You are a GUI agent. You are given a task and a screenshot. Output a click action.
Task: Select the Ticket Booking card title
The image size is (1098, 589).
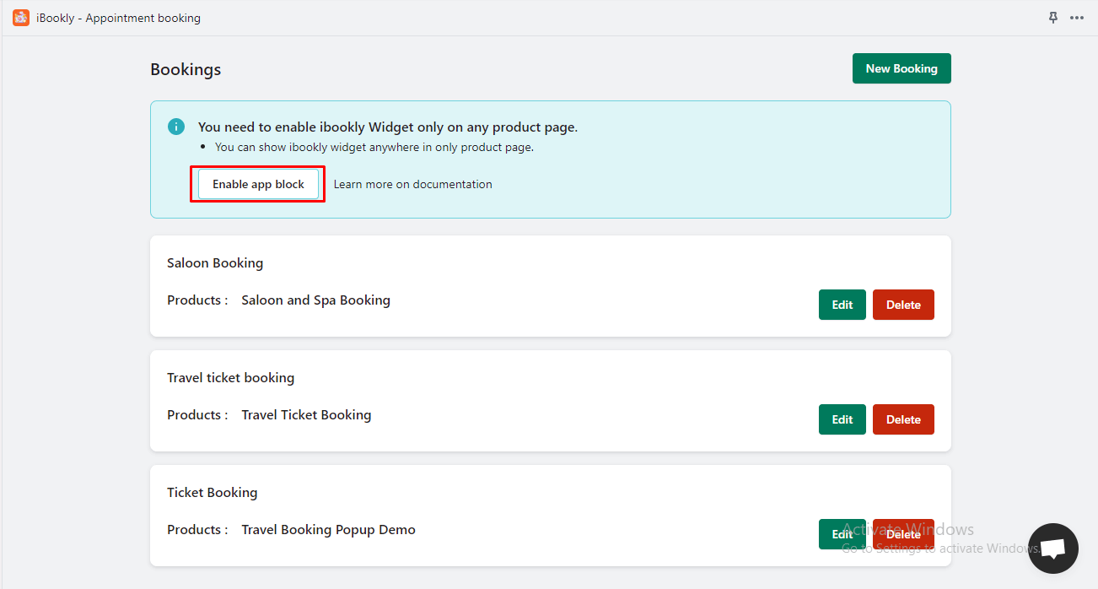212,493
